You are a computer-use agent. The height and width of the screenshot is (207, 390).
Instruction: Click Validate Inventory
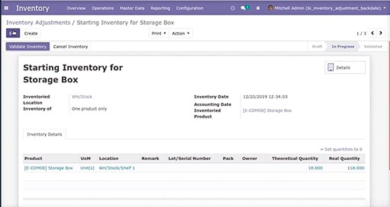click(x=28, y=47)
